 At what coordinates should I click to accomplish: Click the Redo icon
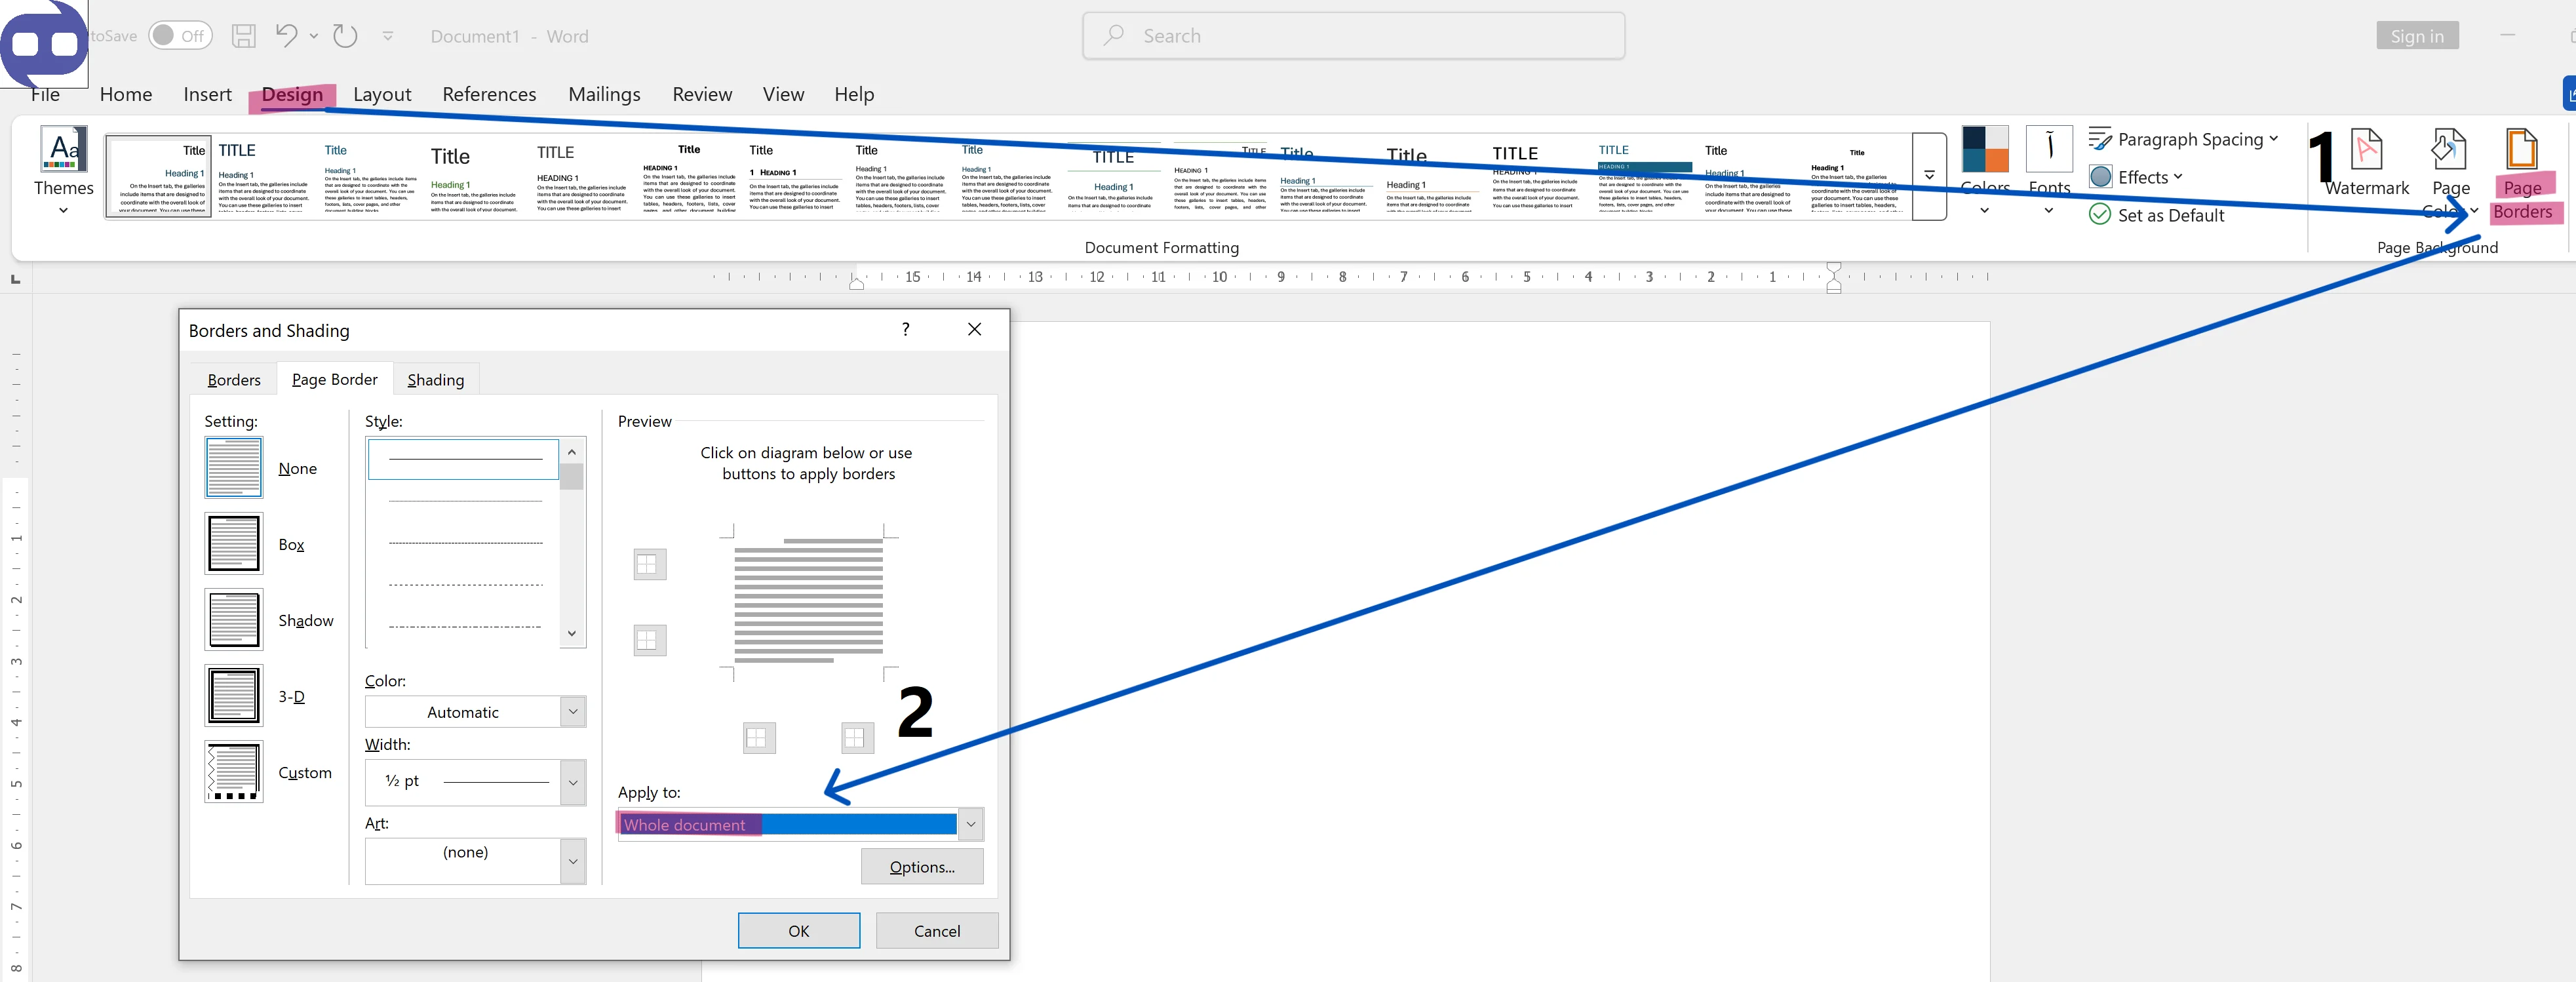[345, 36]
